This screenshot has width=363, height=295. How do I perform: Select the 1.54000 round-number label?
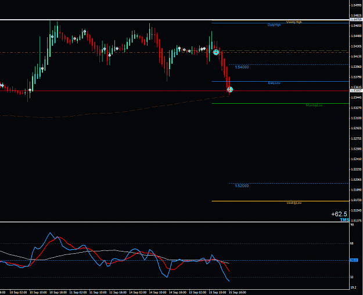pos(242,67)
